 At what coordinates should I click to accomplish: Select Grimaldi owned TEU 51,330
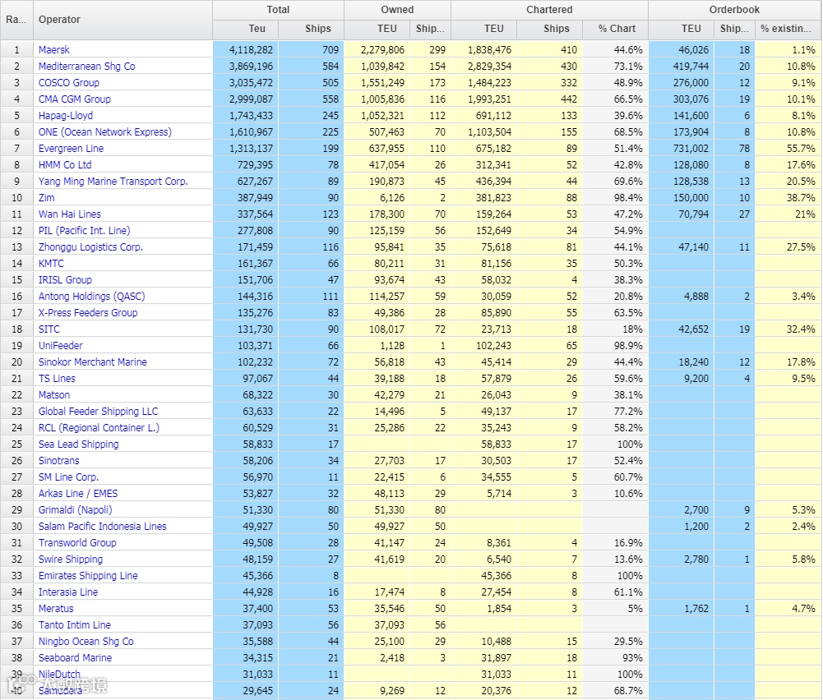click(389, 509)
